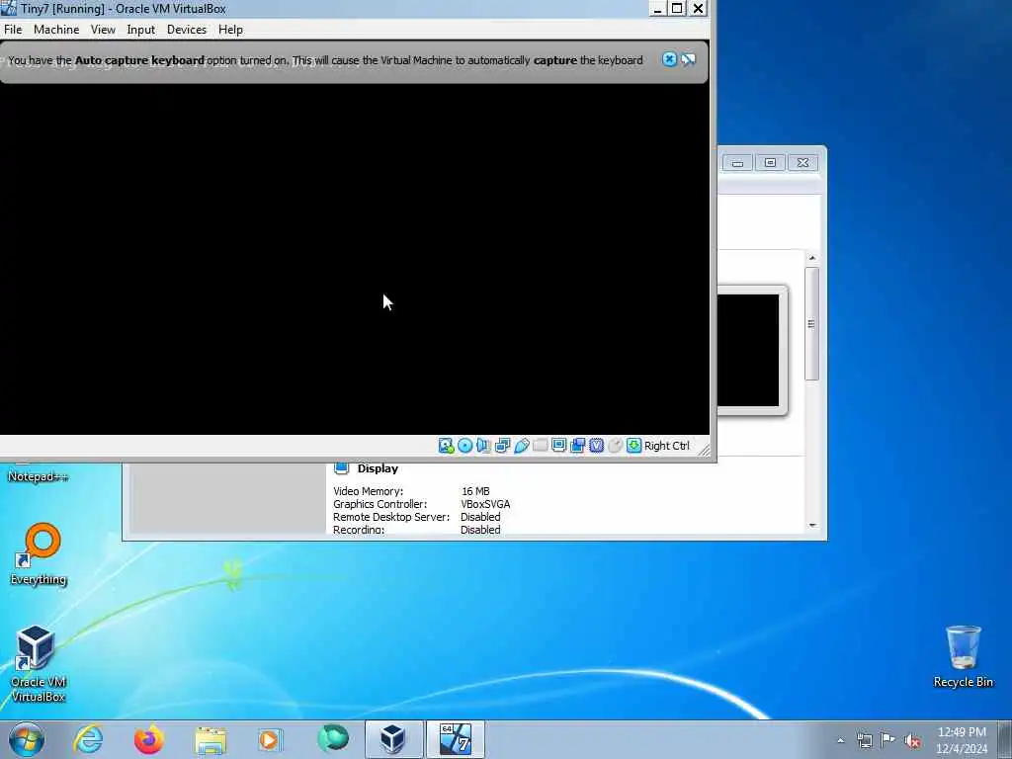Click the green round taskbar app icon

[332, 739]
